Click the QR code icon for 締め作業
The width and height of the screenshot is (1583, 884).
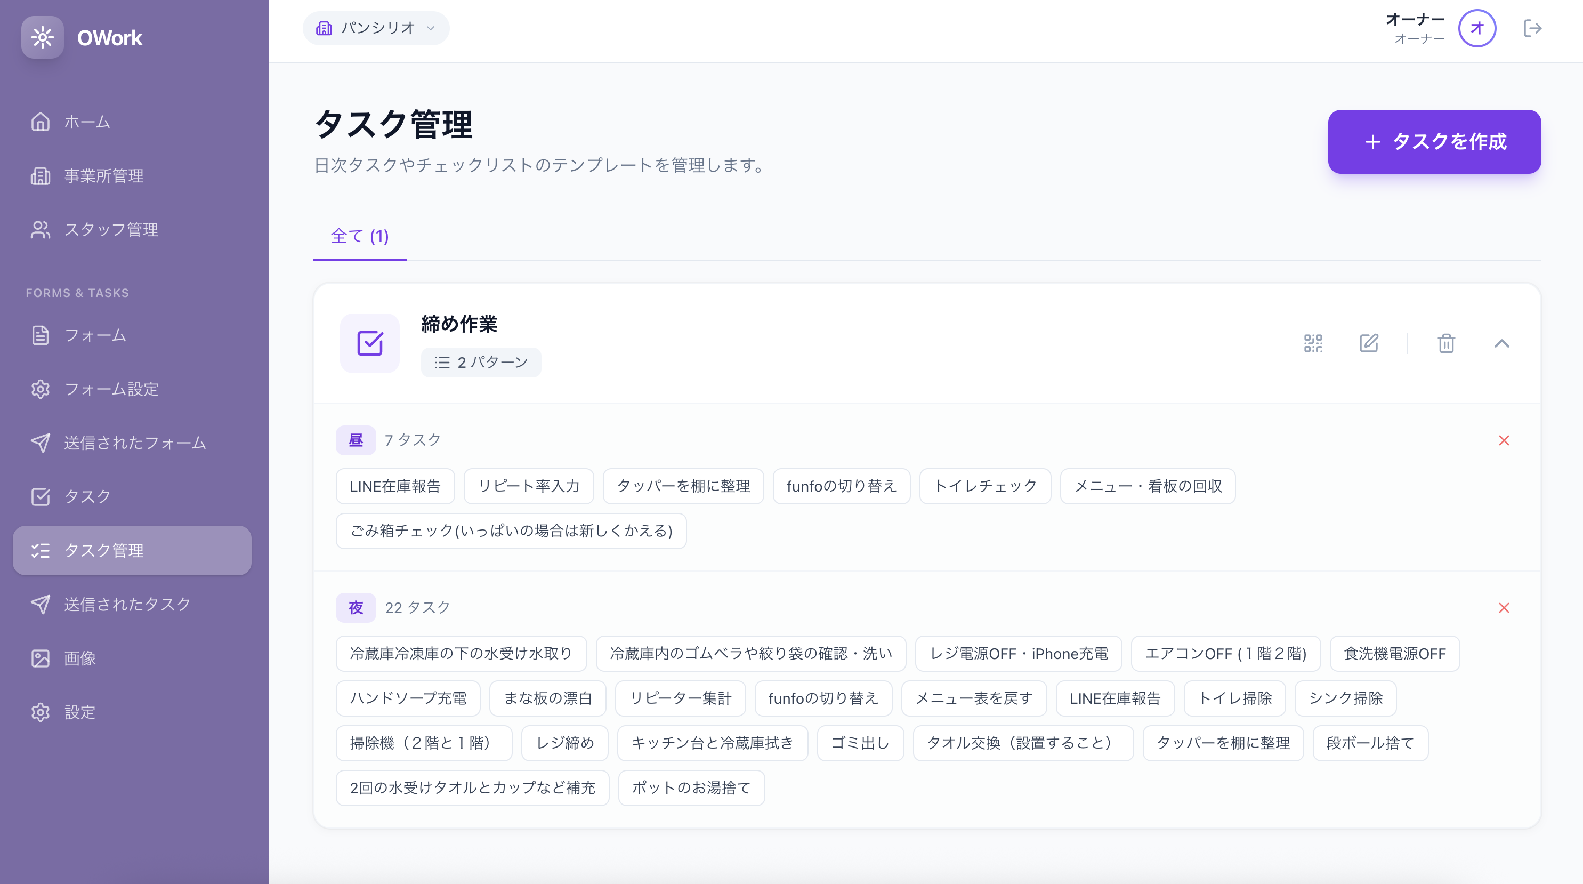pyautogui.click(x=1313, y=343)
